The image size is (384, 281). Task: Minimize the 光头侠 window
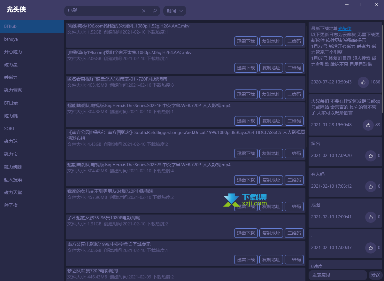pos(348,4)
